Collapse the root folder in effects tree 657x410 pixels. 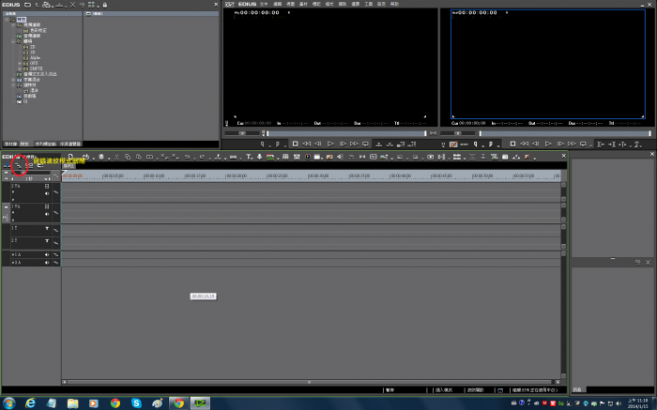tap(6, 19)
